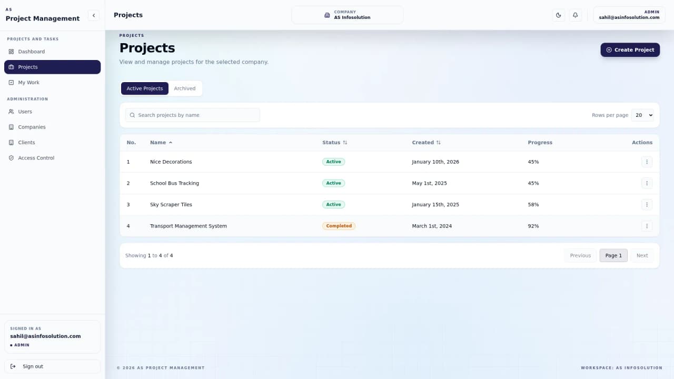Click the Sky Scraper Tiles project name
This screenshot has height=379, width=674.
pos(171,204)
